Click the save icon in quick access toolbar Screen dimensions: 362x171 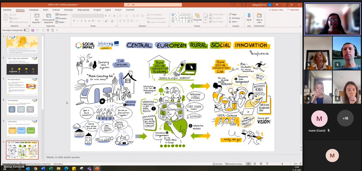33,30
